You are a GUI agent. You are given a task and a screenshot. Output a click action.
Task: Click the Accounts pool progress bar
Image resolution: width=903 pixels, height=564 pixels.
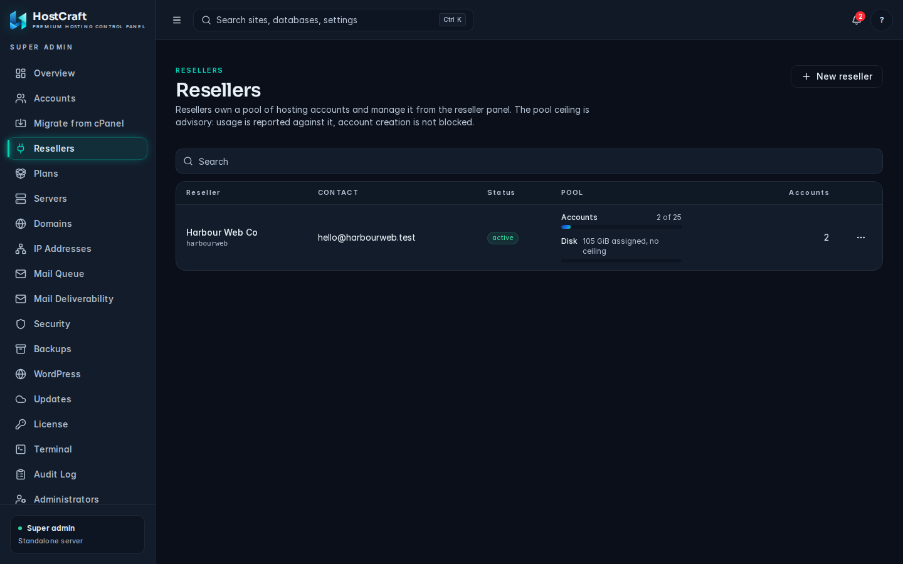(x=621, y=227)
